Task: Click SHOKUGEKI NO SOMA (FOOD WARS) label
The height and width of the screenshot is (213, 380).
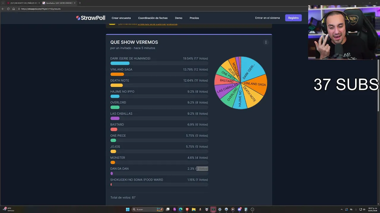Action: [137, 180]
